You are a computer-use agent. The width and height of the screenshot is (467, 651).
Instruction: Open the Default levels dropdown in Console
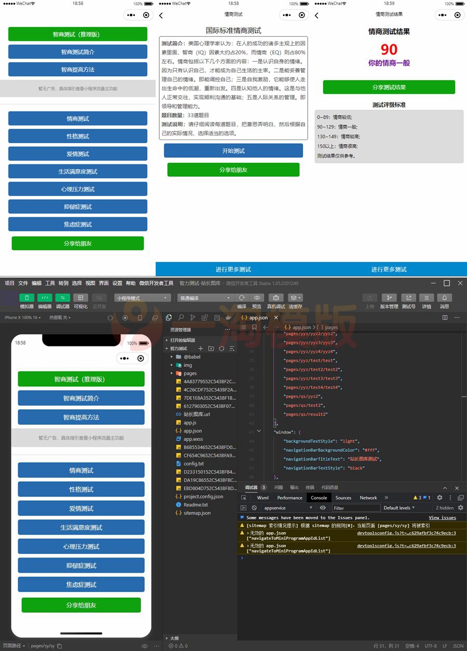[x=399, y=506]
